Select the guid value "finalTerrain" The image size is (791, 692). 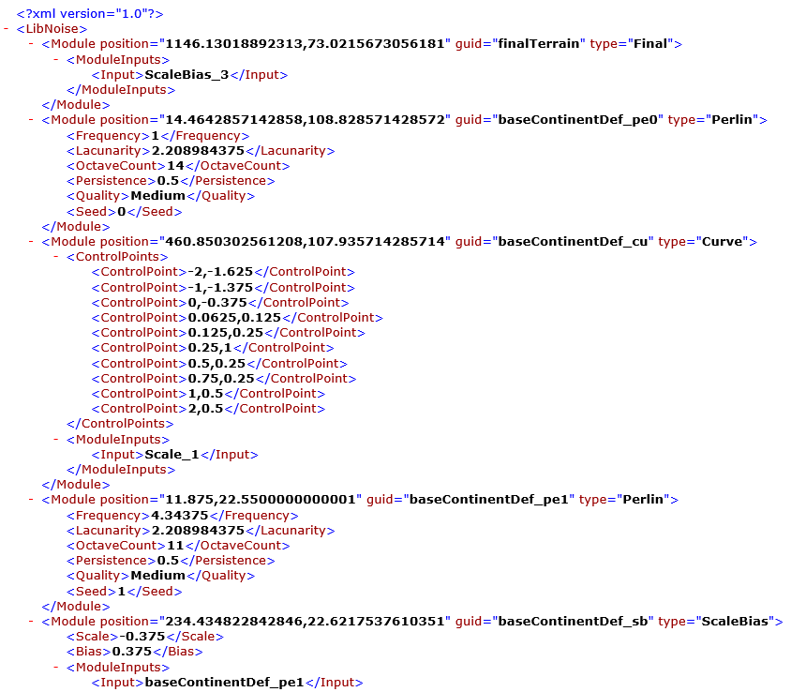click(538, 44)
